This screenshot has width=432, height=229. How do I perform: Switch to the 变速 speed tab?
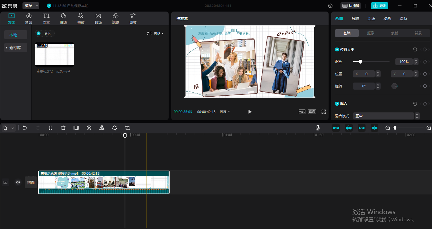tap(371, 19)
